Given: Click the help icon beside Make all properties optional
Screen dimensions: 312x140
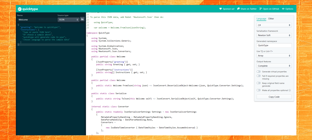Looking at the screenshot, I should pos(290,90).
